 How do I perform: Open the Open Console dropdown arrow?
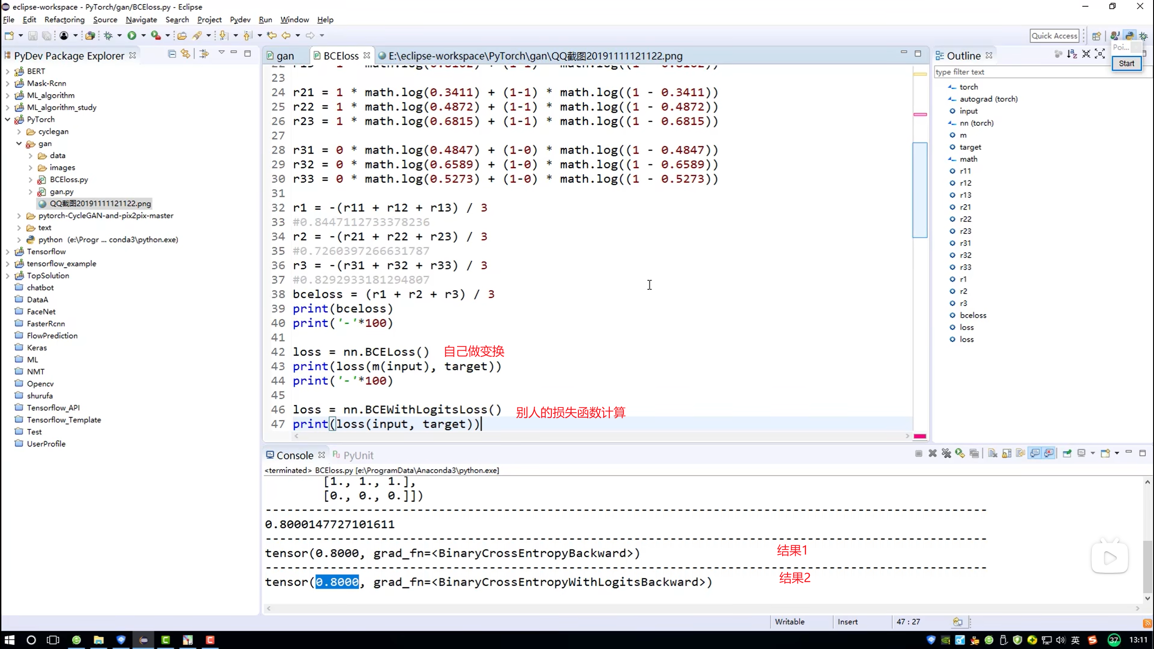click(1117, 453)
